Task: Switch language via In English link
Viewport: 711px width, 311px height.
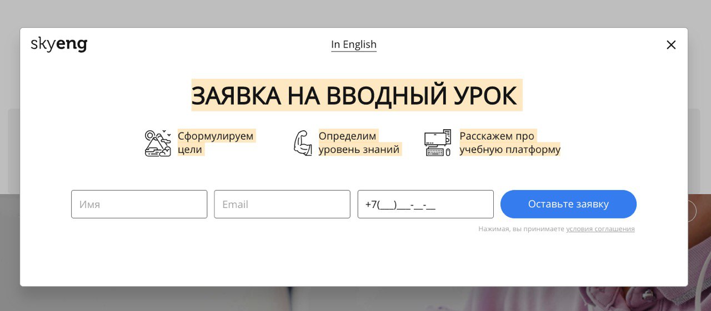Action: pos(354,44)
